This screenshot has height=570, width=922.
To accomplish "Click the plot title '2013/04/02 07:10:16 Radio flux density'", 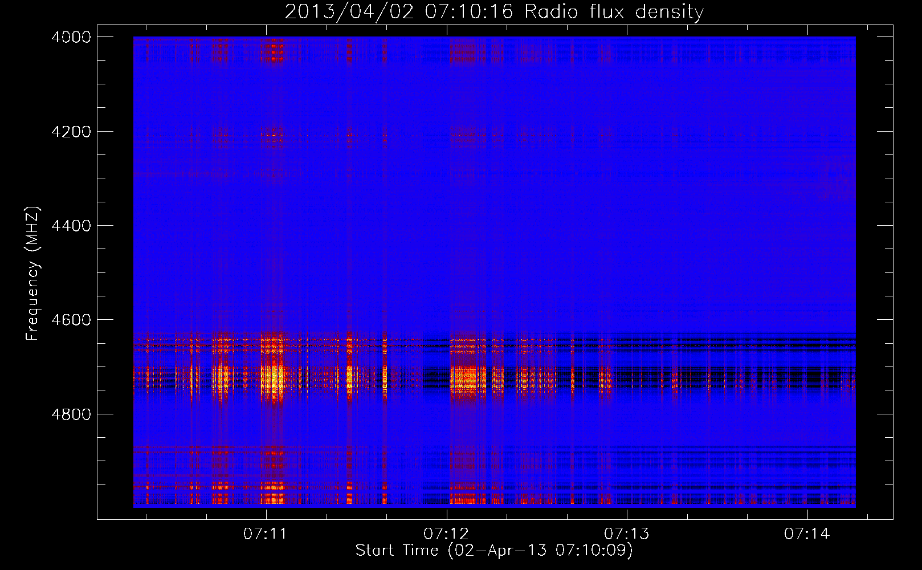I will point(495,11).
